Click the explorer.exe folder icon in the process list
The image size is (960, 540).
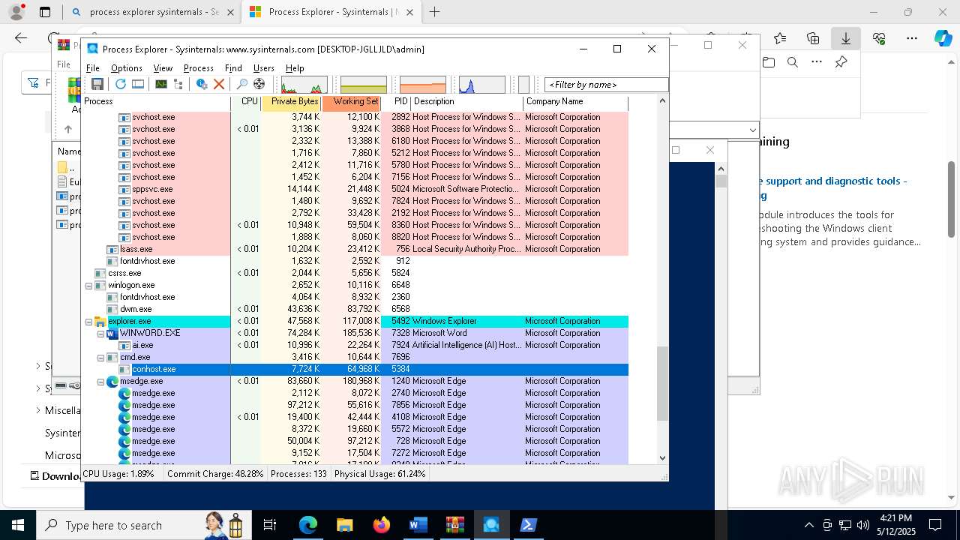[x=100, y=321]
